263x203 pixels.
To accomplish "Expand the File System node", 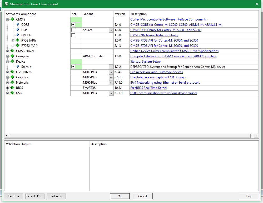I will click(x=7, y=72).
